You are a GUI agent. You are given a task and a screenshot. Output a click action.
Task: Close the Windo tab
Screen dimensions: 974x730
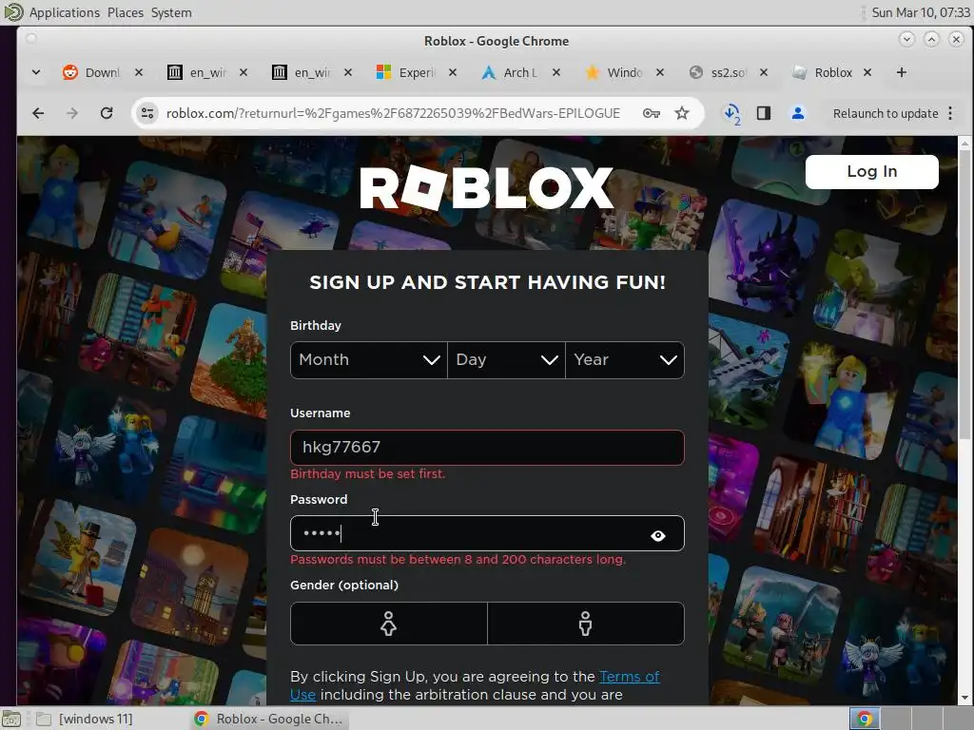660,72
